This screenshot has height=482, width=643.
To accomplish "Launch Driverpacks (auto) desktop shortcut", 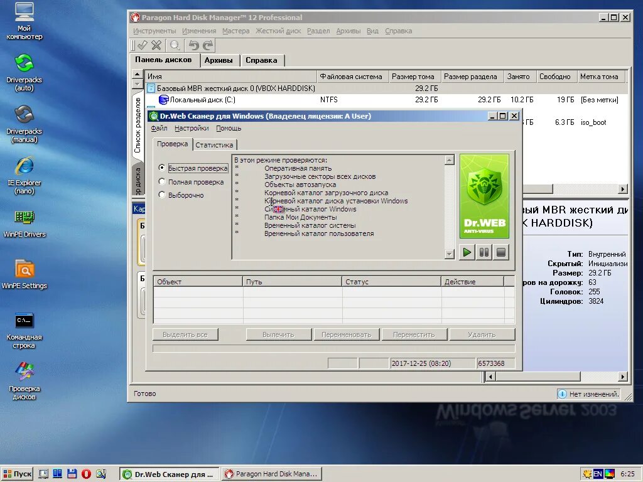I will pyautogui.click(x=24, y=73).
